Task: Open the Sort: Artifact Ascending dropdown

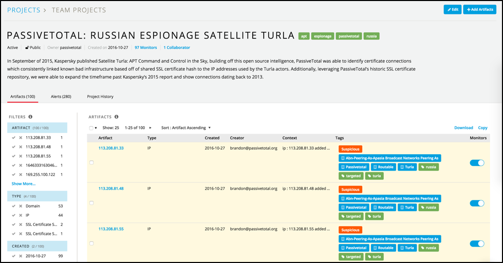Action: [186, 128]
